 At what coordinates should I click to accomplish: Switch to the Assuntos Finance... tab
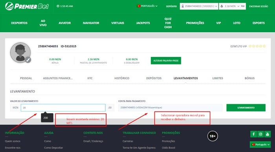pyautogui.click(x=58, y=78)
